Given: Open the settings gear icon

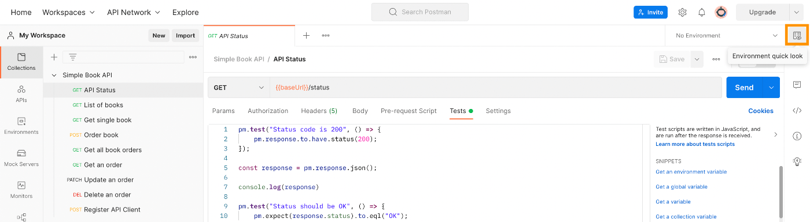Looking at the screenshot, I should [683, 12].
